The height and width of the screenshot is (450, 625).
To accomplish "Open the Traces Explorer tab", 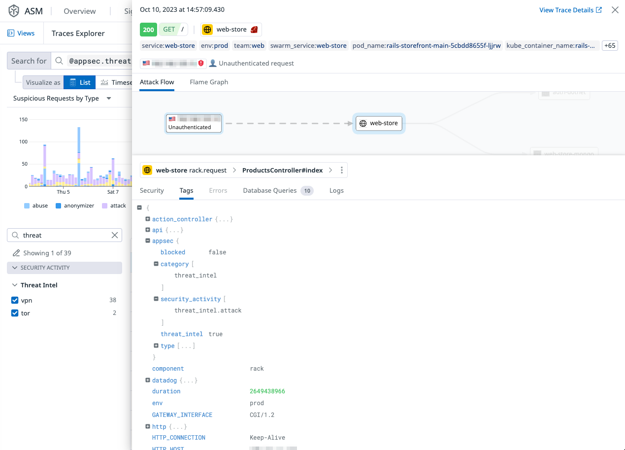I will pyautogui.click(x=78, y=34).
